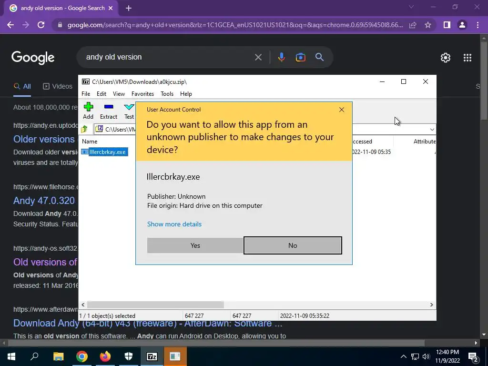Bookmark this page with star icon
This screenshot has width=488, height=366.
click(428, 25)
